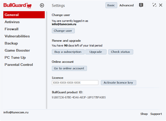Click the sidebar vertical scrollbar
The height and width of the screenshot is (121, 166).
47,60
